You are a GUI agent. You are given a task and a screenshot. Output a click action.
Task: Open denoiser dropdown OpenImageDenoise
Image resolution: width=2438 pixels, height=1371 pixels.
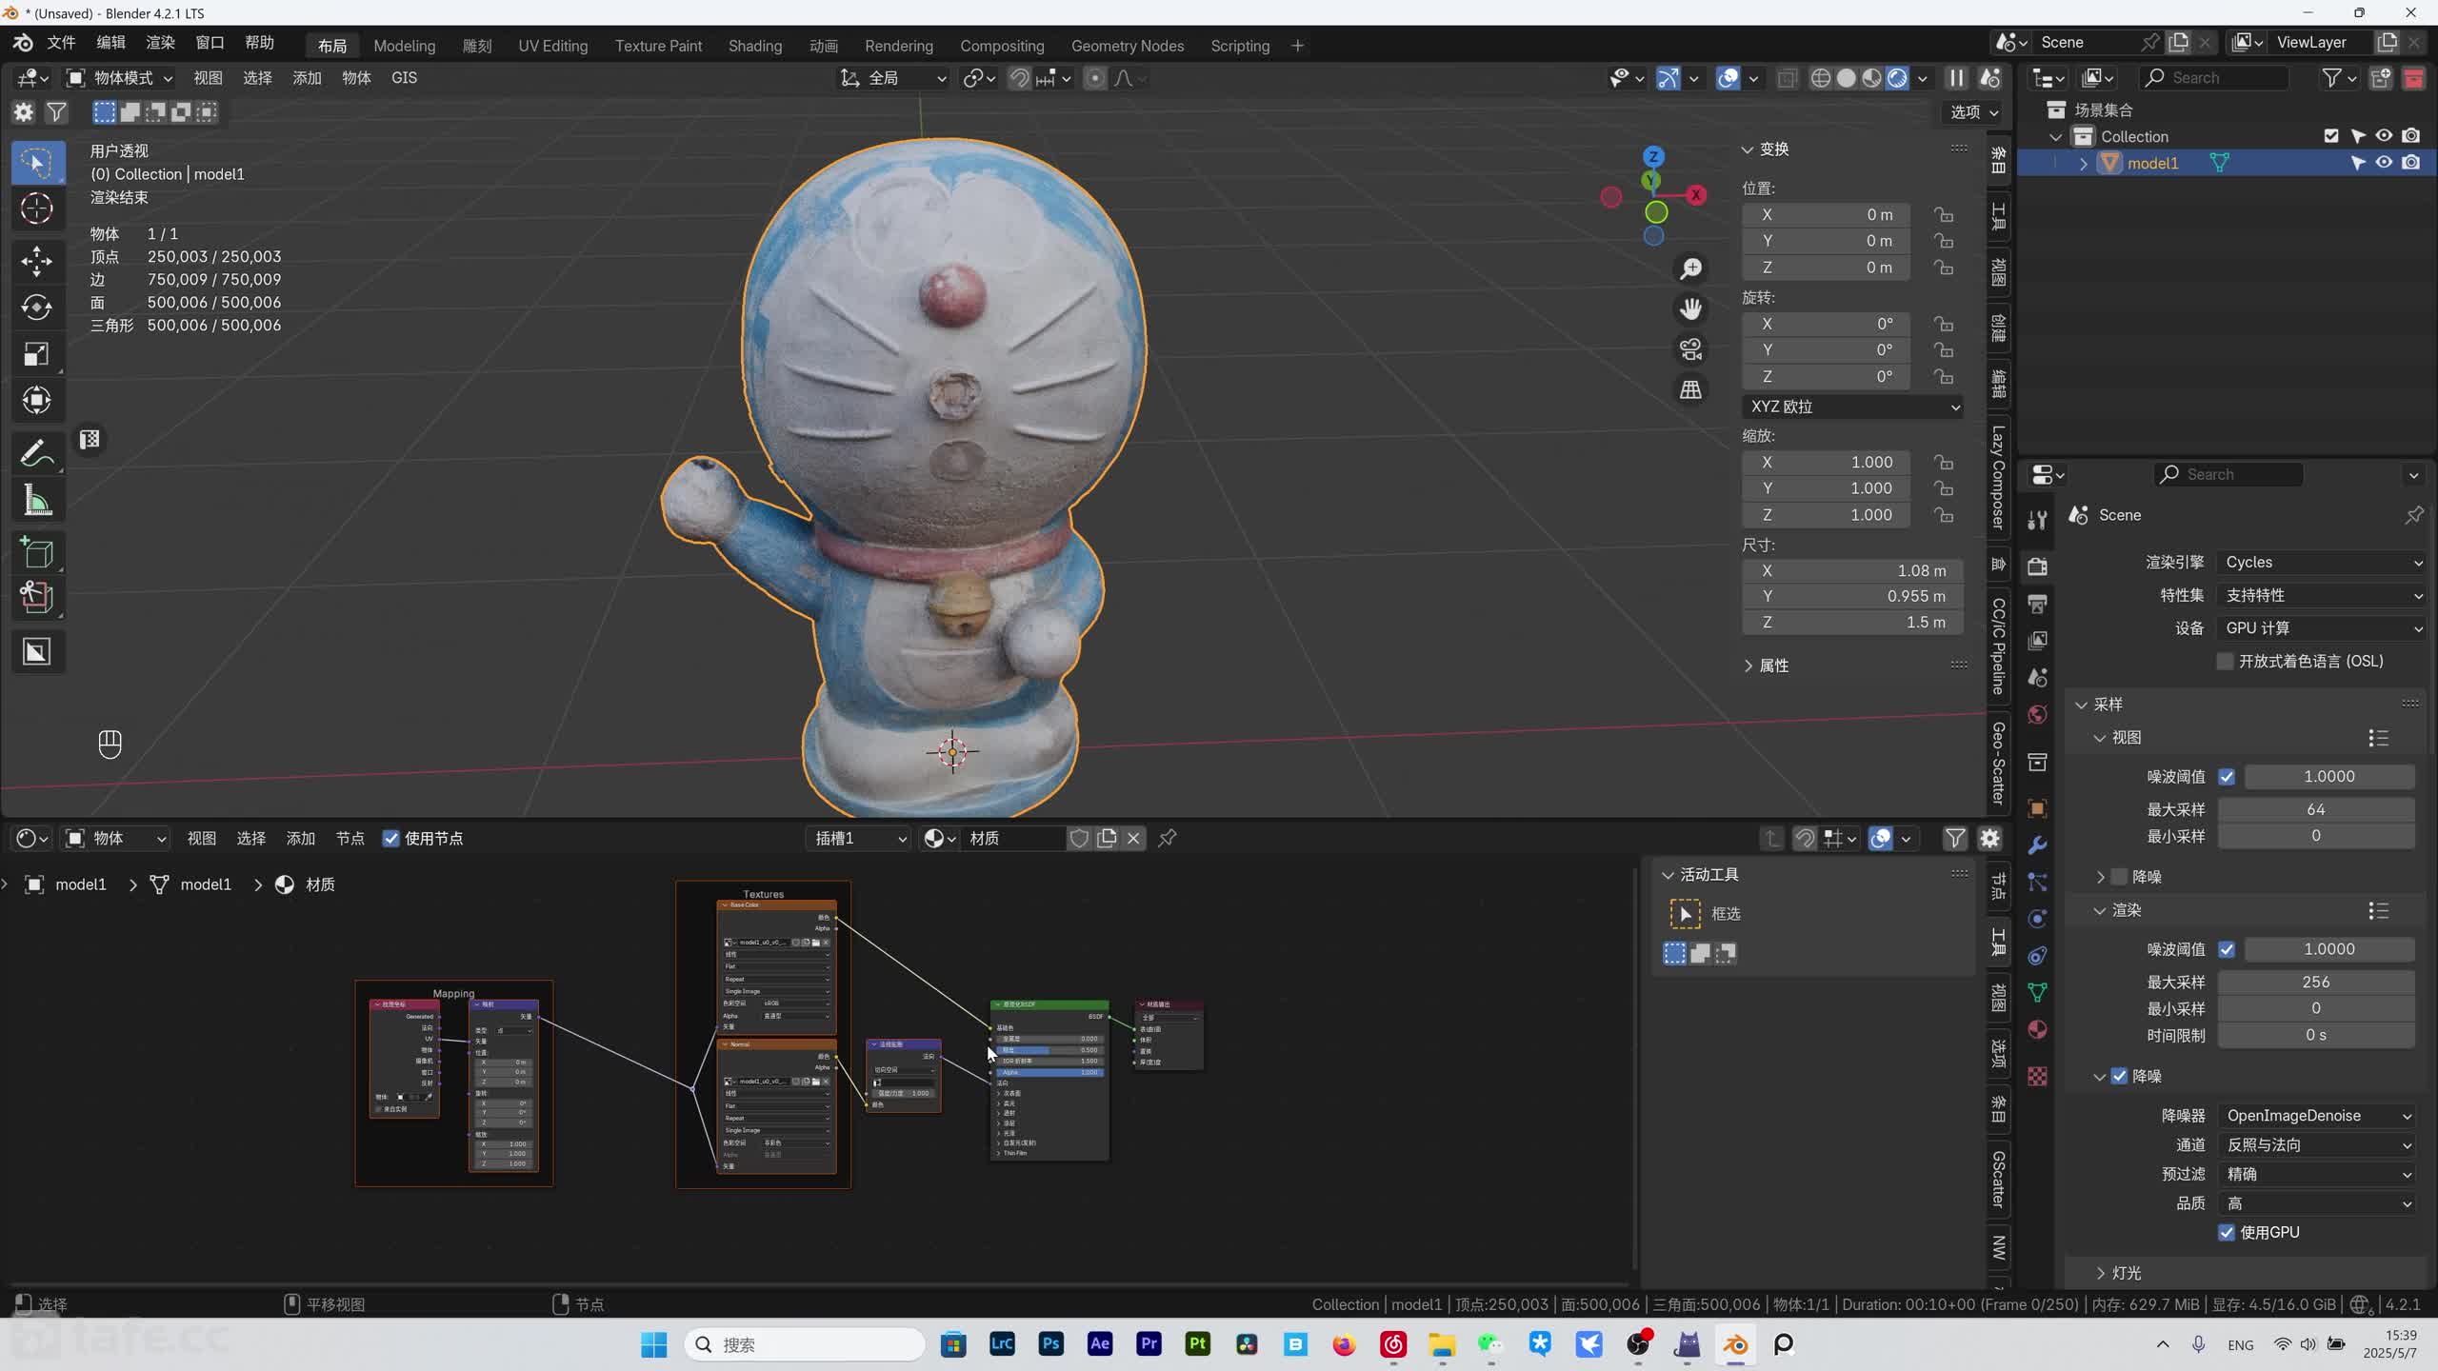pyautogui.click(x=2316, y=1116)
